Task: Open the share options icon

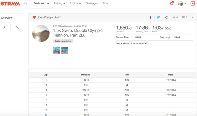Action: point(166,17)
